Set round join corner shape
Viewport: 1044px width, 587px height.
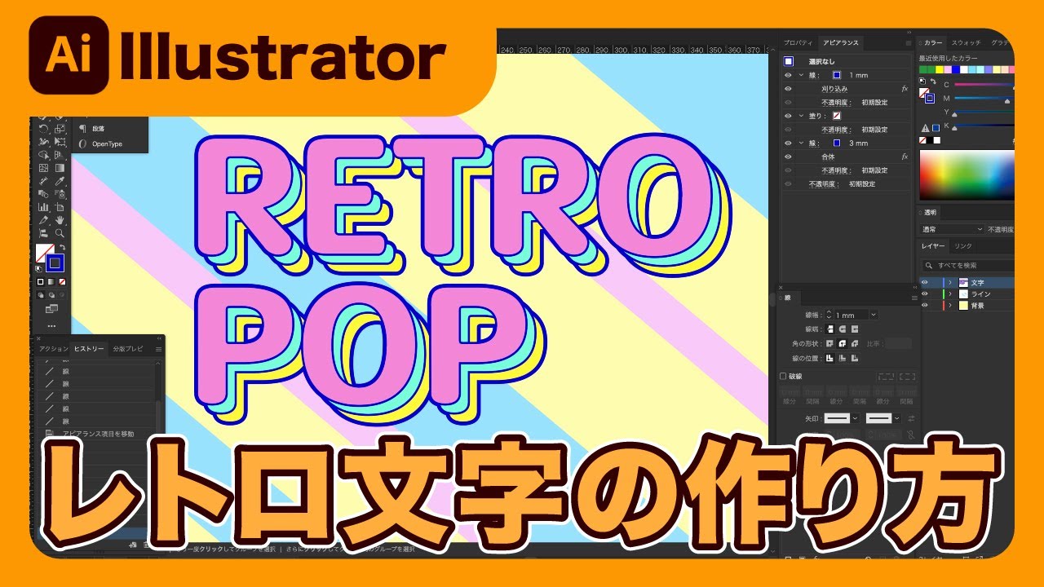[842, 344]
